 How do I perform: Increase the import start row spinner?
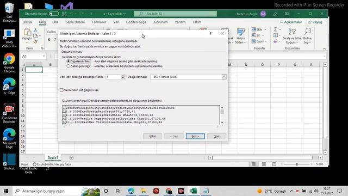(123, 76)
